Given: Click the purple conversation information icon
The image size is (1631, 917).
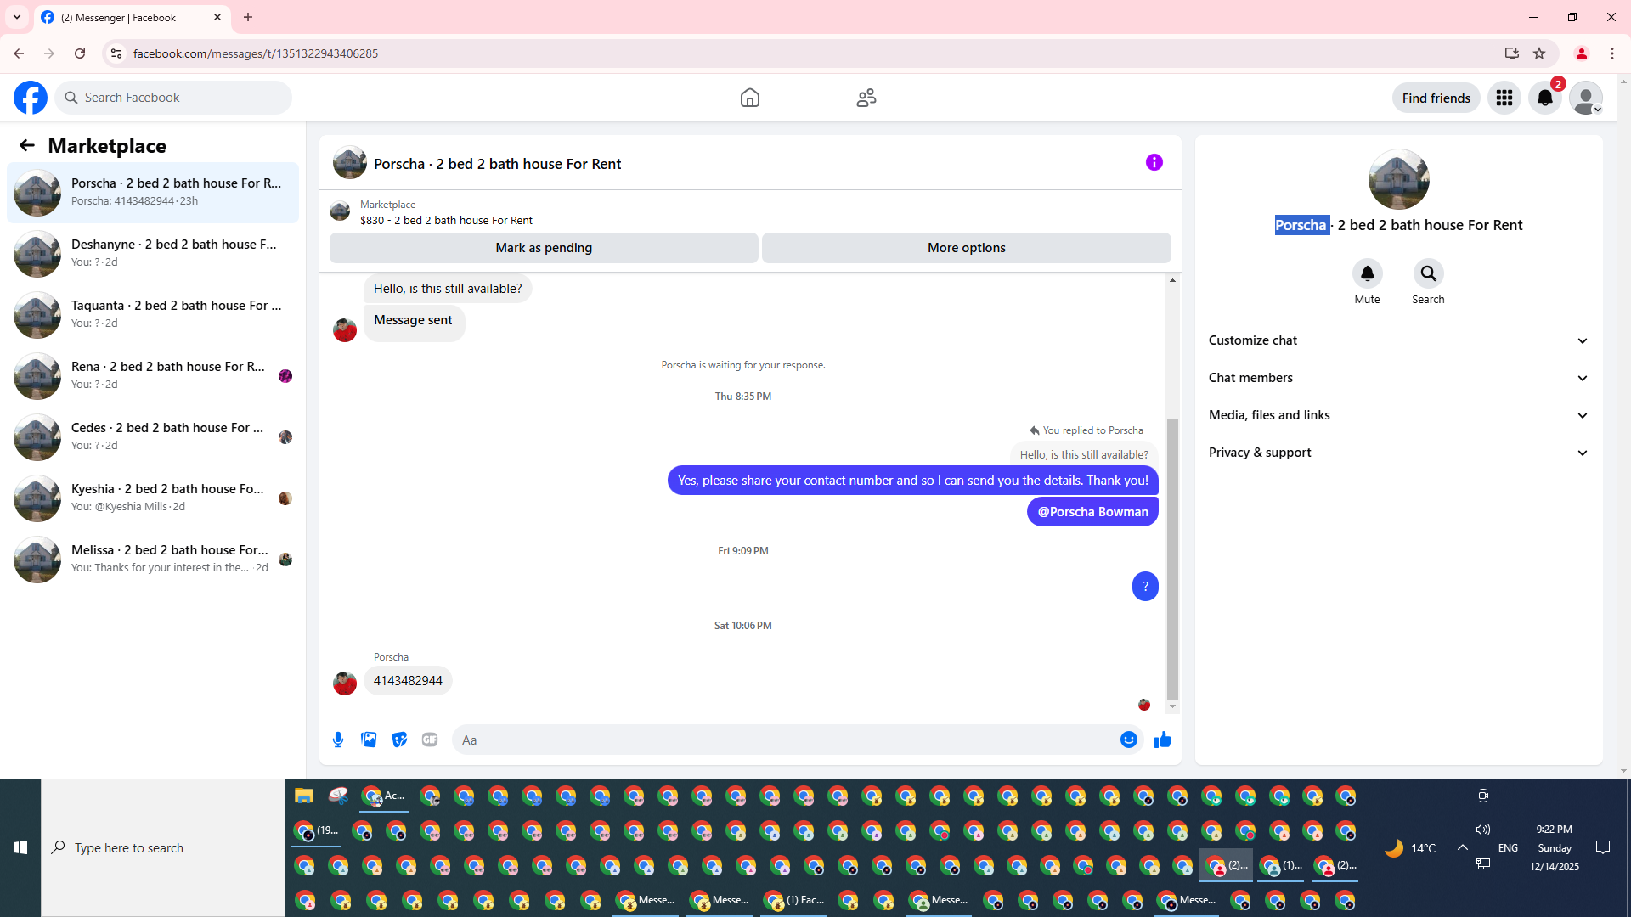Looking at the screenshot, I should (x=1154, y=162).
